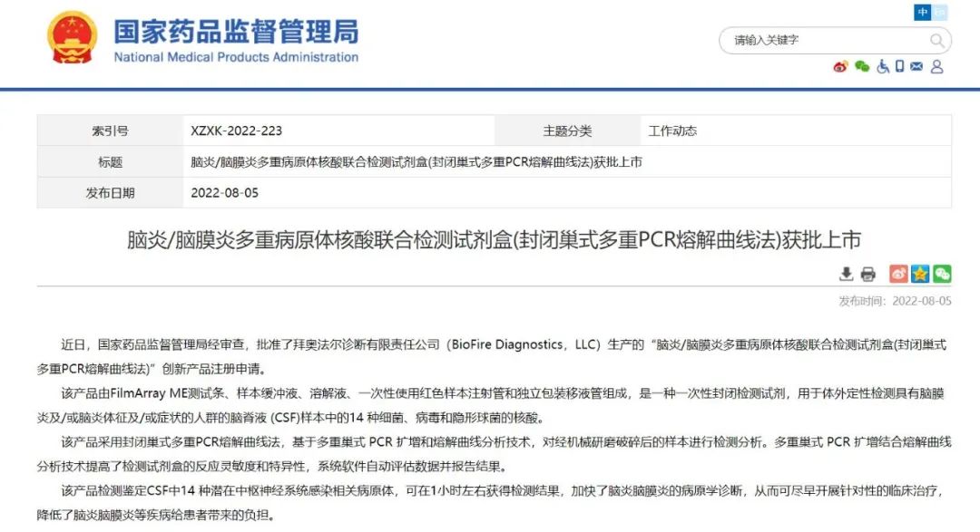Switch to English with the En button
980x532 pixels.
click(x=940, y=12)
